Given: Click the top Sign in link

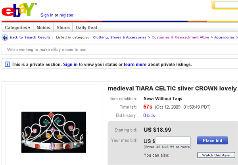Looking at the screenshot, I should (x=47, y=15).
